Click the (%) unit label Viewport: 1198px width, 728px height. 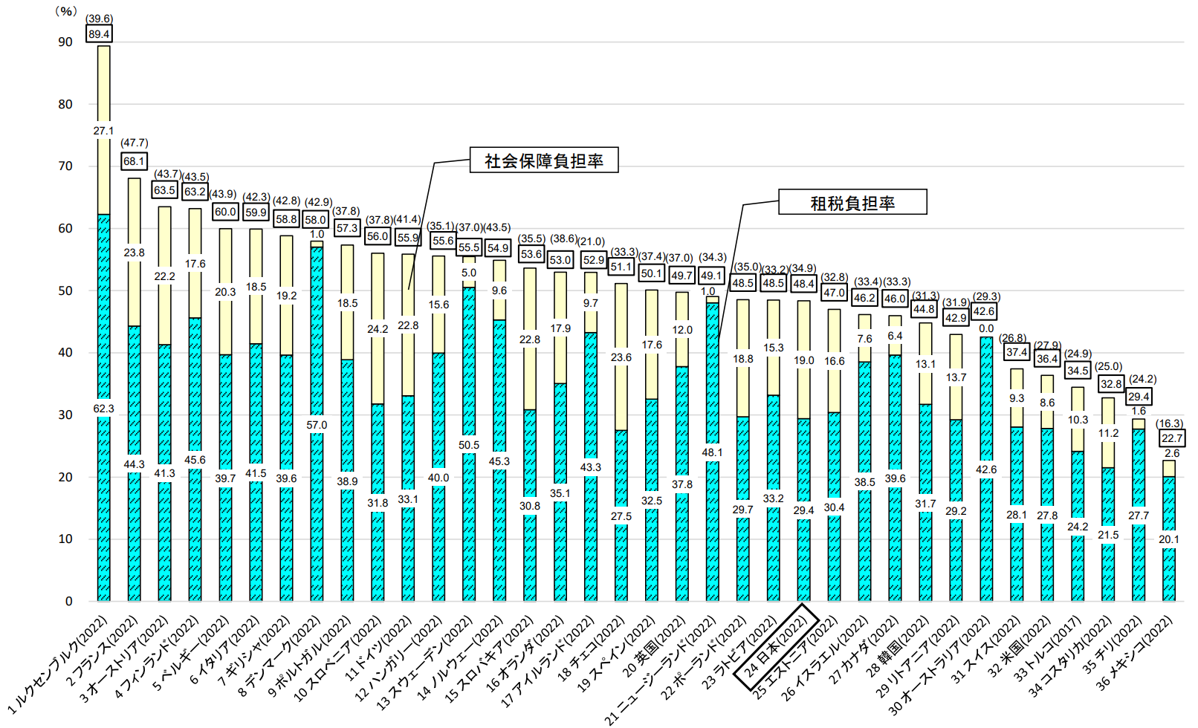[x=66, y=11]
